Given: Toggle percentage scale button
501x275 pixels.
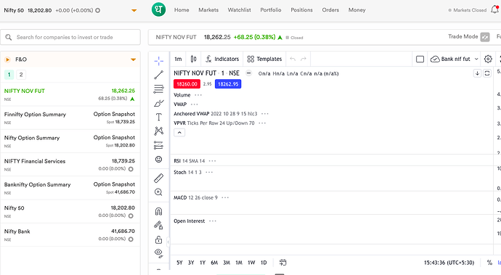Looking at the screenshot, I should pyautogui.click(x=489, y=263).
